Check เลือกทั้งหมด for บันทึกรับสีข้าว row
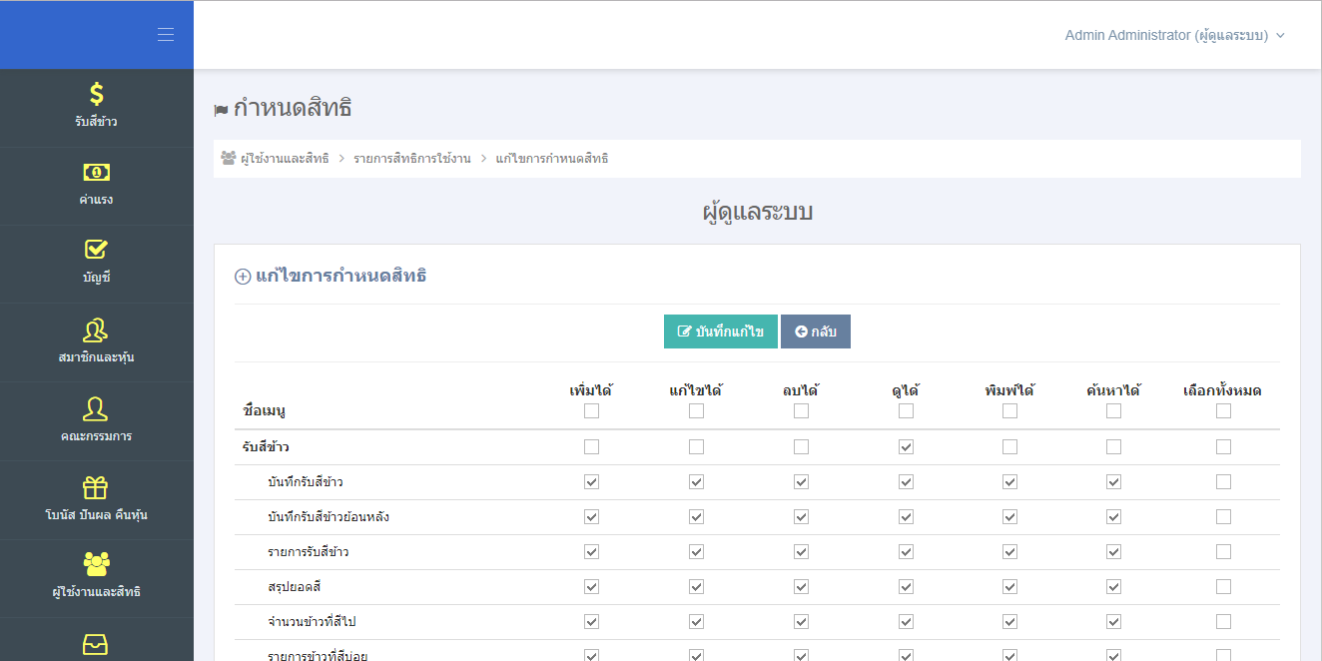 coord(1223,482)
